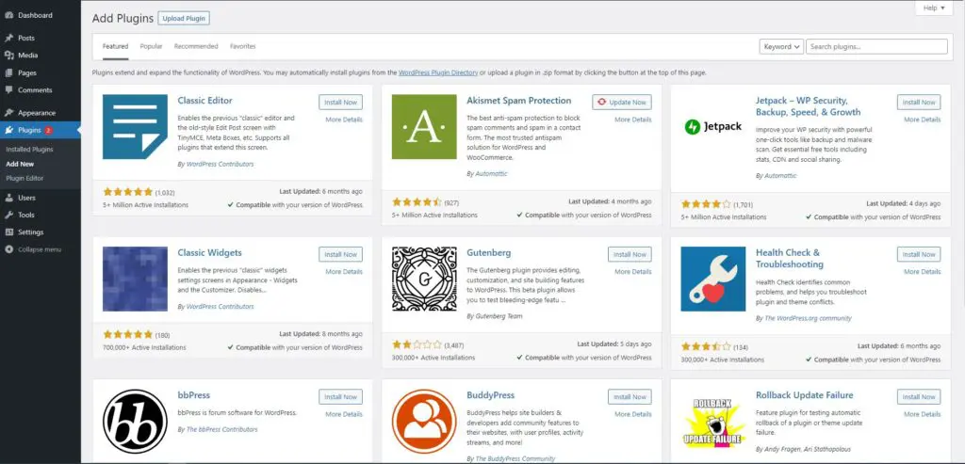Viewport: 965px width, 464px height.
Task: View More Details for bbPress
Action: pyautogui.click(x=344, y=414)
